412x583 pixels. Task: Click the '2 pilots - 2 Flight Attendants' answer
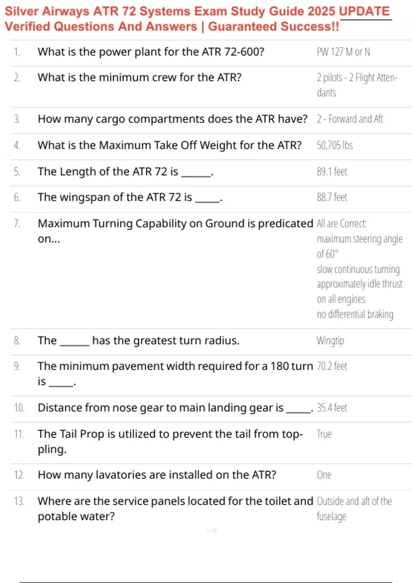[x=357, y=85]
